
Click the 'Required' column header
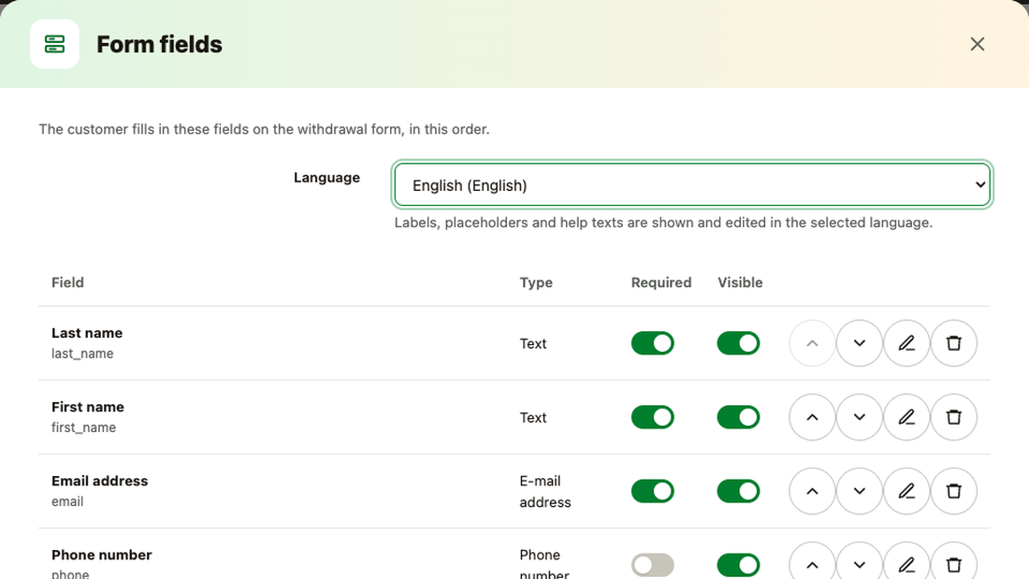pyautogui.click(x=661, y=282)
